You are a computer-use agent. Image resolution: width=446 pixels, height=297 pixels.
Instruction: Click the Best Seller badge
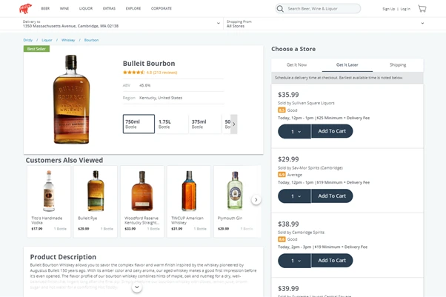(x=36, y=49)
